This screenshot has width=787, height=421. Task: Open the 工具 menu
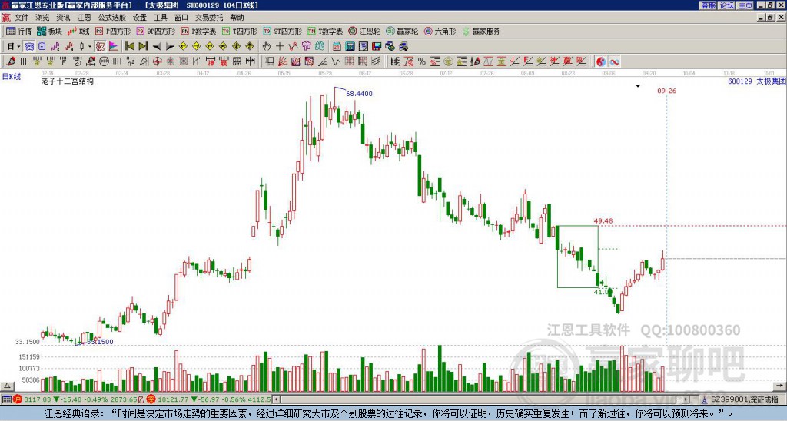(160, 18)
